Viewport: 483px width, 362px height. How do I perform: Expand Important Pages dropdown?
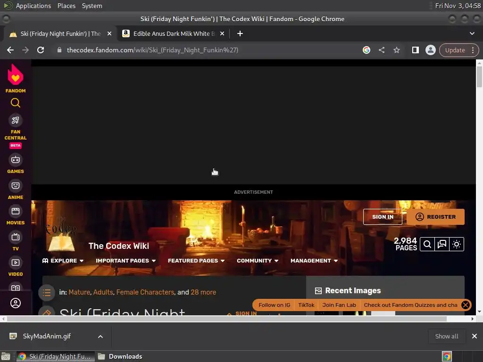tap(125, 261)
